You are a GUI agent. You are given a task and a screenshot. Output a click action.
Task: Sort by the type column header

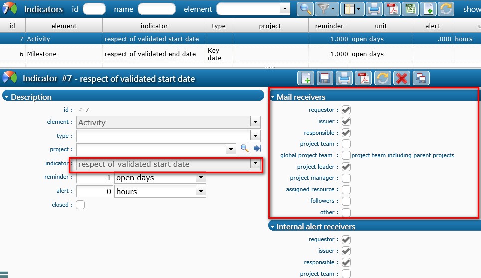(219, 26)
